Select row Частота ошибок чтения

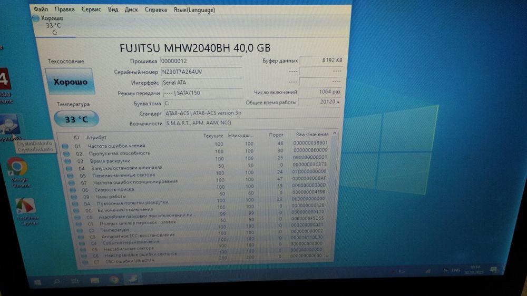[x=196, y=145]
